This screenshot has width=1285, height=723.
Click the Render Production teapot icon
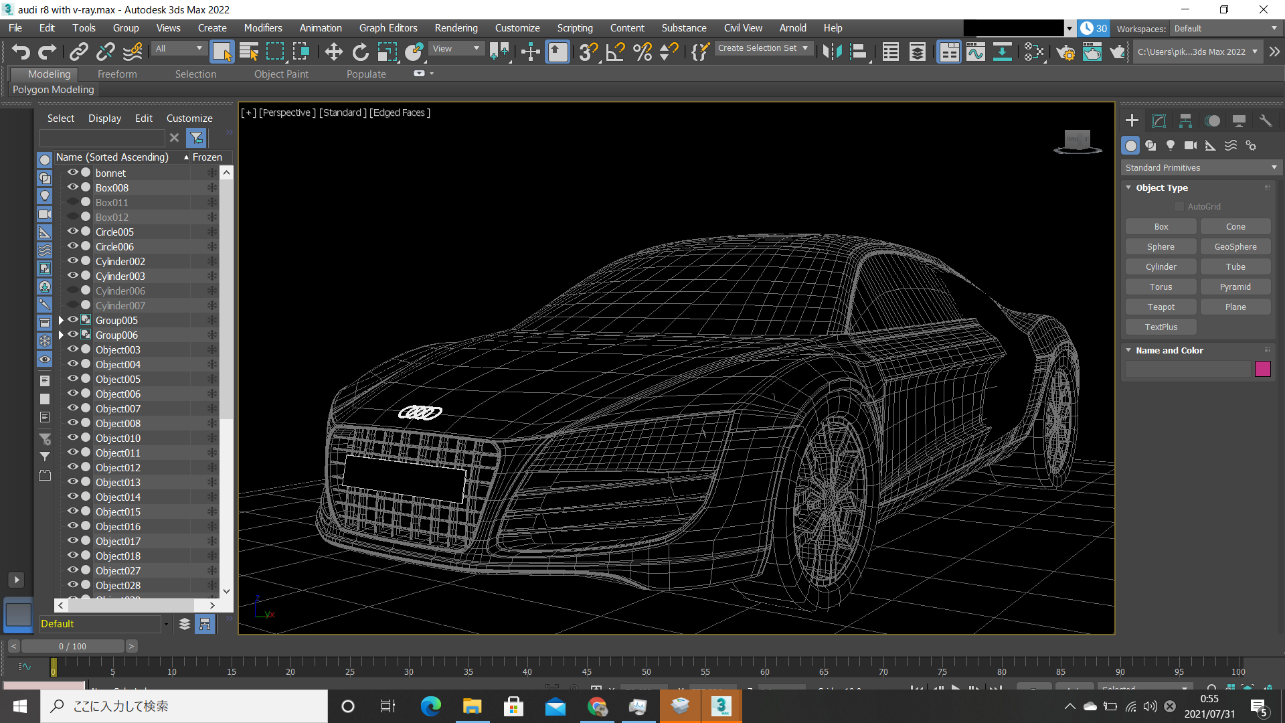tap(1117, 52)
